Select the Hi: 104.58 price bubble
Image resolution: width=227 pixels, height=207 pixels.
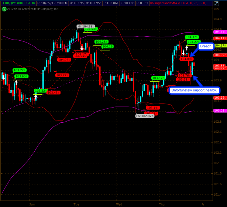tap(85, 27)
